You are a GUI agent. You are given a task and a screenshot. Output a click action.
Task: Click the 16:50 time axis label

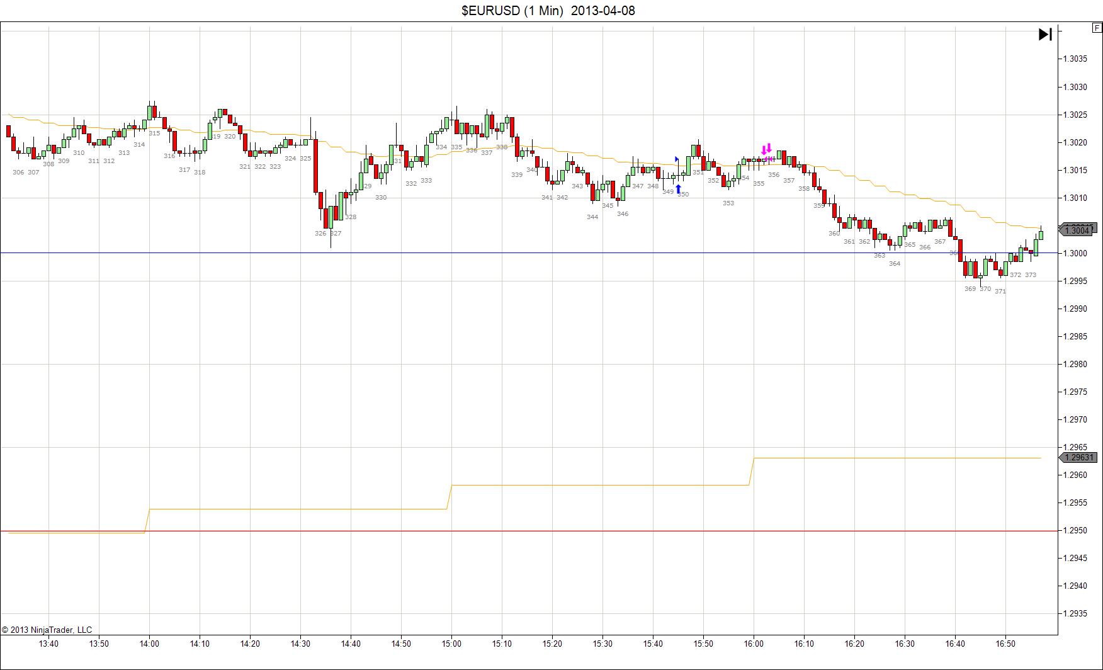1005,644
